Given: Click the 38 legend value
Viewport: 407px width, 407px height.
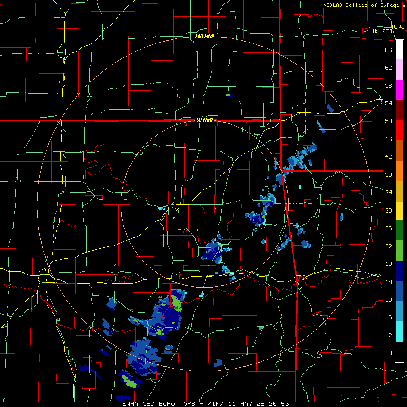Looking at the screenshot, I should (x=388, y=175).
